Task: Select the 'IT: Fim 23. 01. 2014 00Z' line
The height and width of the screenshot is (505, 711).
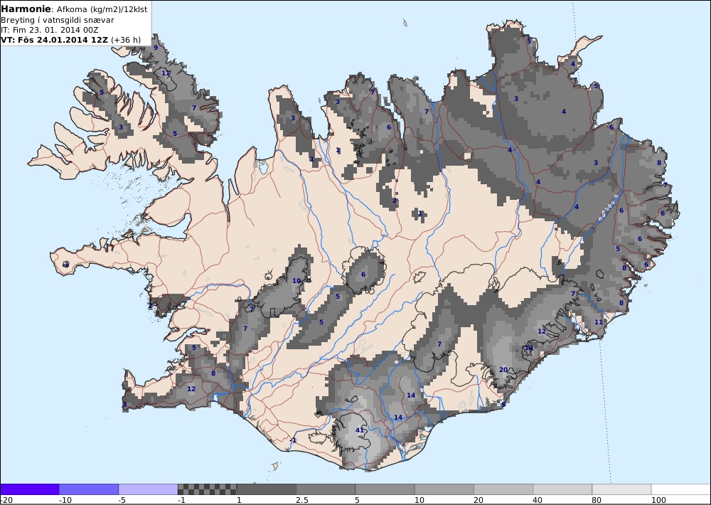Action: (x=50, y=30)
